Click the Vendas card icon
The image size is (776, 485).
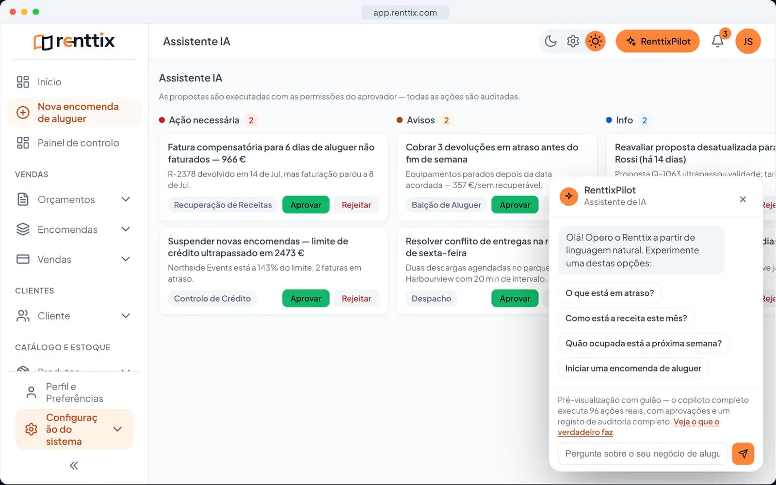coord(23,259)
